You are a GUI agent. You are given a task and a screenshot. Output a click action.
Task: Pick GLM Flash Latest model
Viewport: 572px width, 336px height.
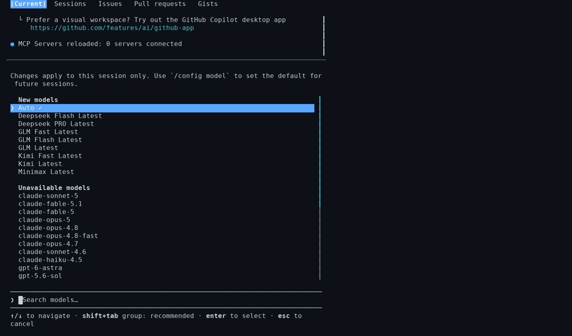pyautogui.click(x=50, y=140)
